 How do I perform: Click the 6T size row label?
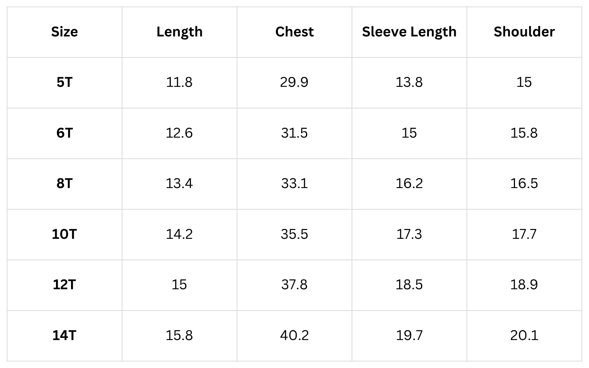click(x=64, y=133)
